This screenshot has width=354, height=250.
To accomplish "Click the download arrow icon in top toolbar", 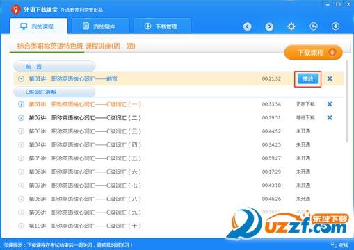I will 335,26.
